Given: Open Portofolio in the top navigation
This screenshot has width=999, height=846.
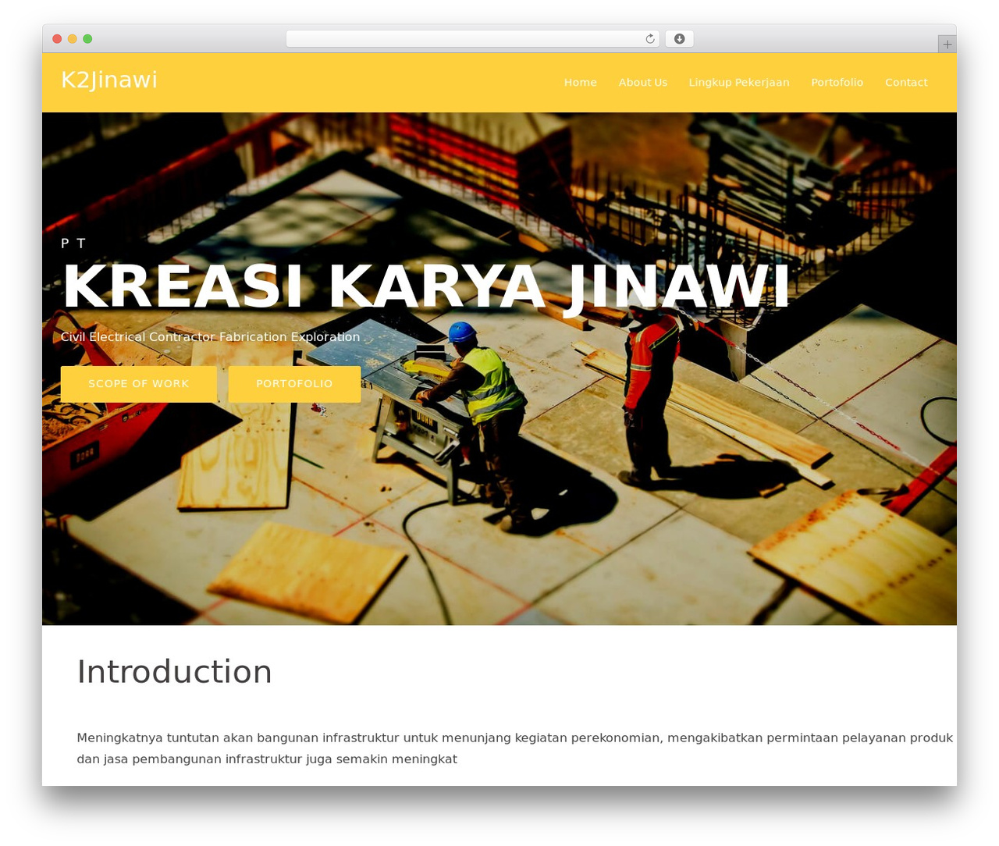Looking at the screenshot, I should [837, 83].
